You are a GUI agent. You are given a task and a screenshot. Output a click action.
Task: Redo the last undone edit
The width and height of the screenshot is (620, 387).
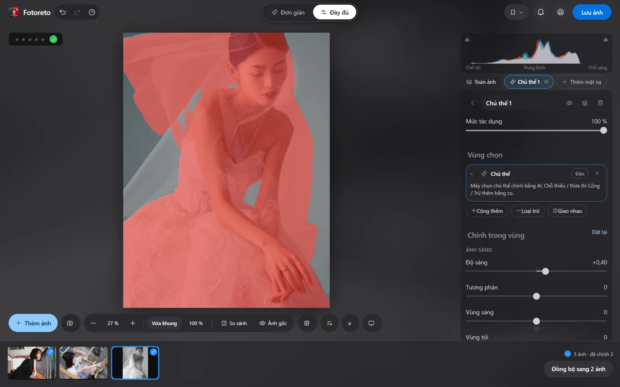[77, 12]
